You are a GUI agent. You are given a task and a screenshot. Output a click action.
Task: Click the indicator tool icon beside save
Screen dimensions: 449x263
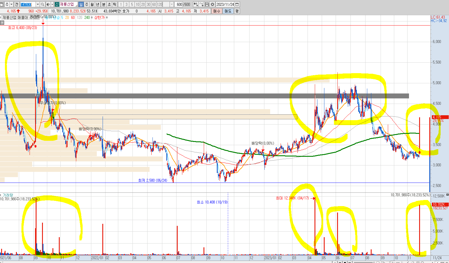pyautogui.click(x=201, y=4)
